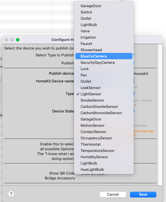Image resolution: width=166 pixels, height=202 pixels.
Task: Open the Select Type to Publish dropdown
Action: tap(134, 55)
